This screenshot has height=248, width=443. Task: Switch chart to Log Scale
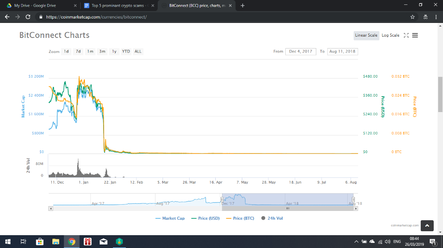click(390, 35)
